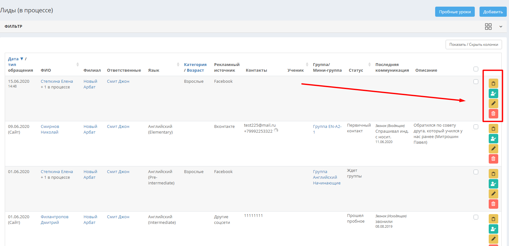The height and width of the screenshot is (246, 509).
Task: Open clipboard notes icon for 15.06.2020 Степкина Елена
Action: [x=493, y=83]
